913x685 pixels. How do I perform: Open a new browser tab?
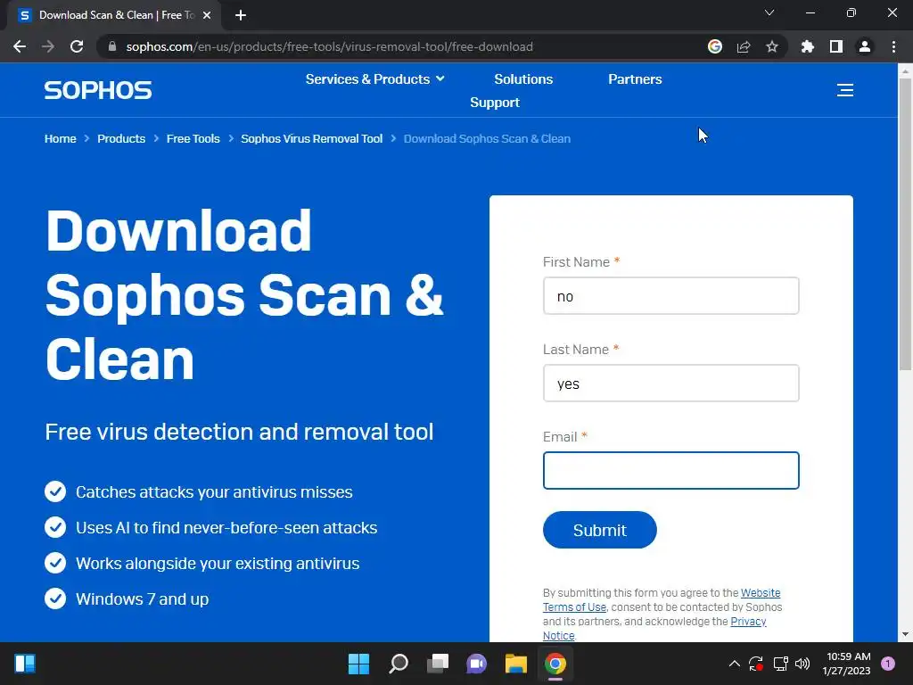coord(241,15)
